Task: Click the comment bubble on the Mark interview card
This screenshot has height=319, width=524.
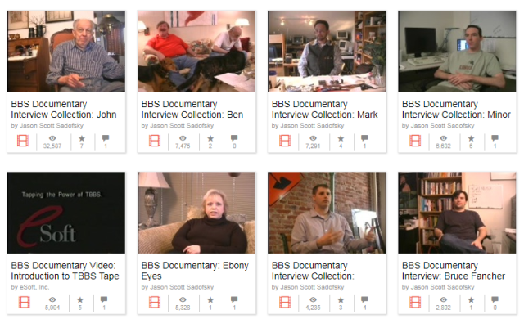Action: tap(364, 137)
